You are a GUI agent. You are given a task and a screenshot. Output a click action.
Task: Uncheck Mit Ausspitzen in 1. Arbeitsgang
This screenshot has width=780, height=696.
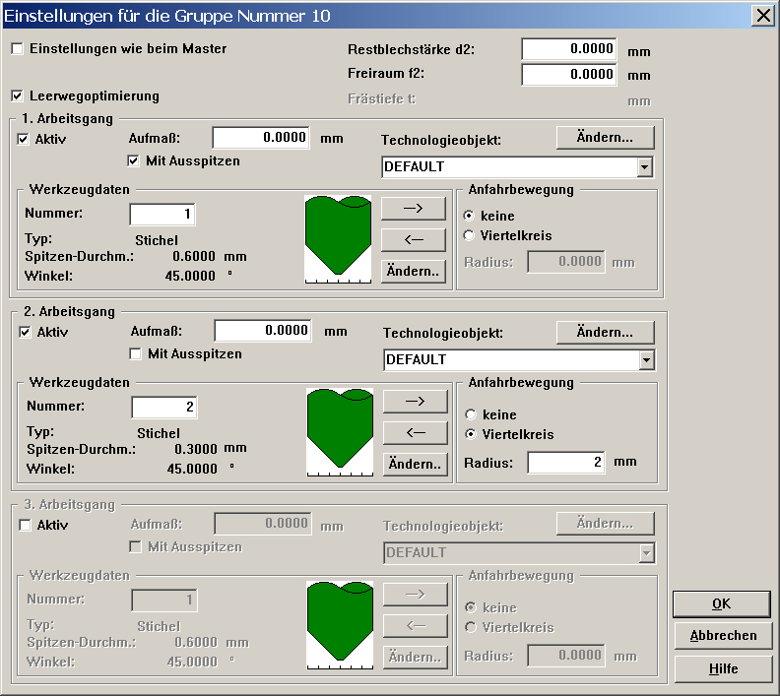pos(135,160)
